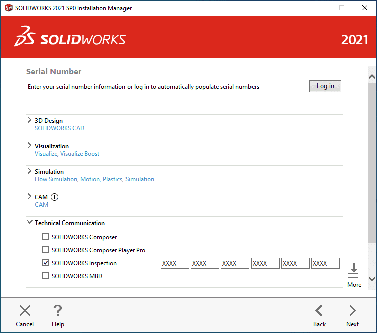
Task: Click the vertical scrollbar thumb
Action: pyautogui.click(x=372, y=163)
